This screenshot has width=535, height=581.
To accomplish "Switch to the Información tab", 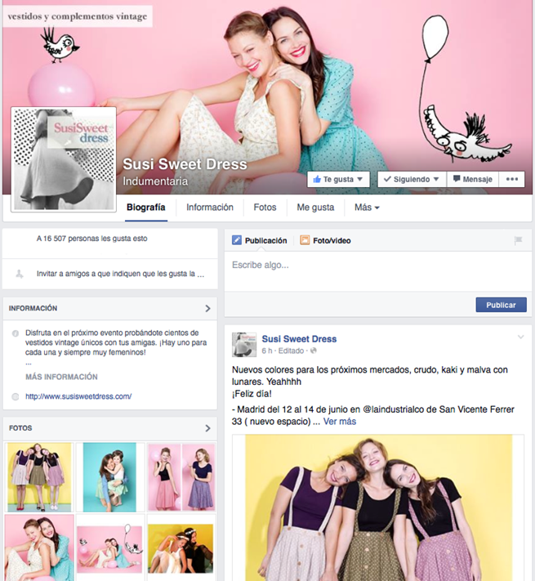I will [210, 208].
